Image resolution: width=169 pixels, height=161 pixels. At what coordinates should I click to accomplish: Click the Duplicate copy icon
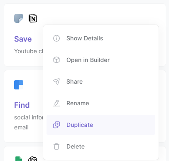[56, 125]
